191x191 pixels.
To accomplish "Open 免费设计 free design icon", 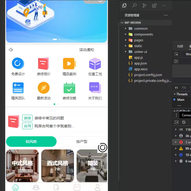I will tap(18, 63).
